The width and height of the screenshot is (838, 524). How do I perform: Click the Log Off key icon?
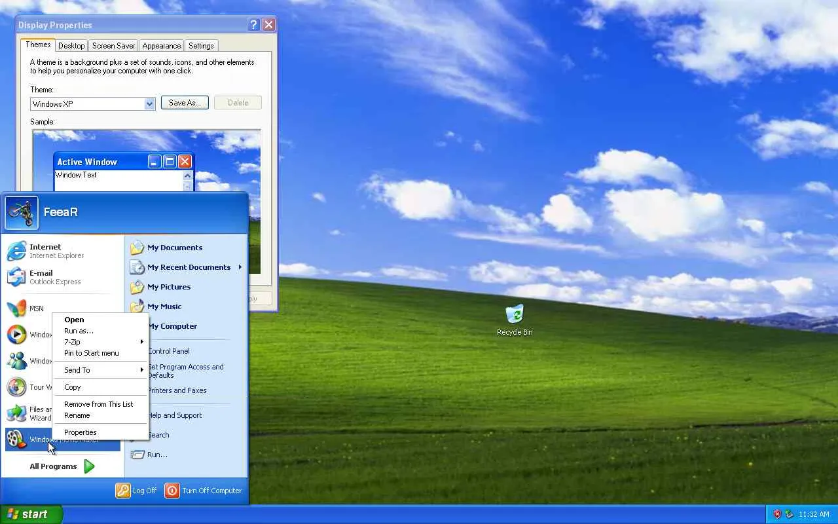tap(123, 491)
